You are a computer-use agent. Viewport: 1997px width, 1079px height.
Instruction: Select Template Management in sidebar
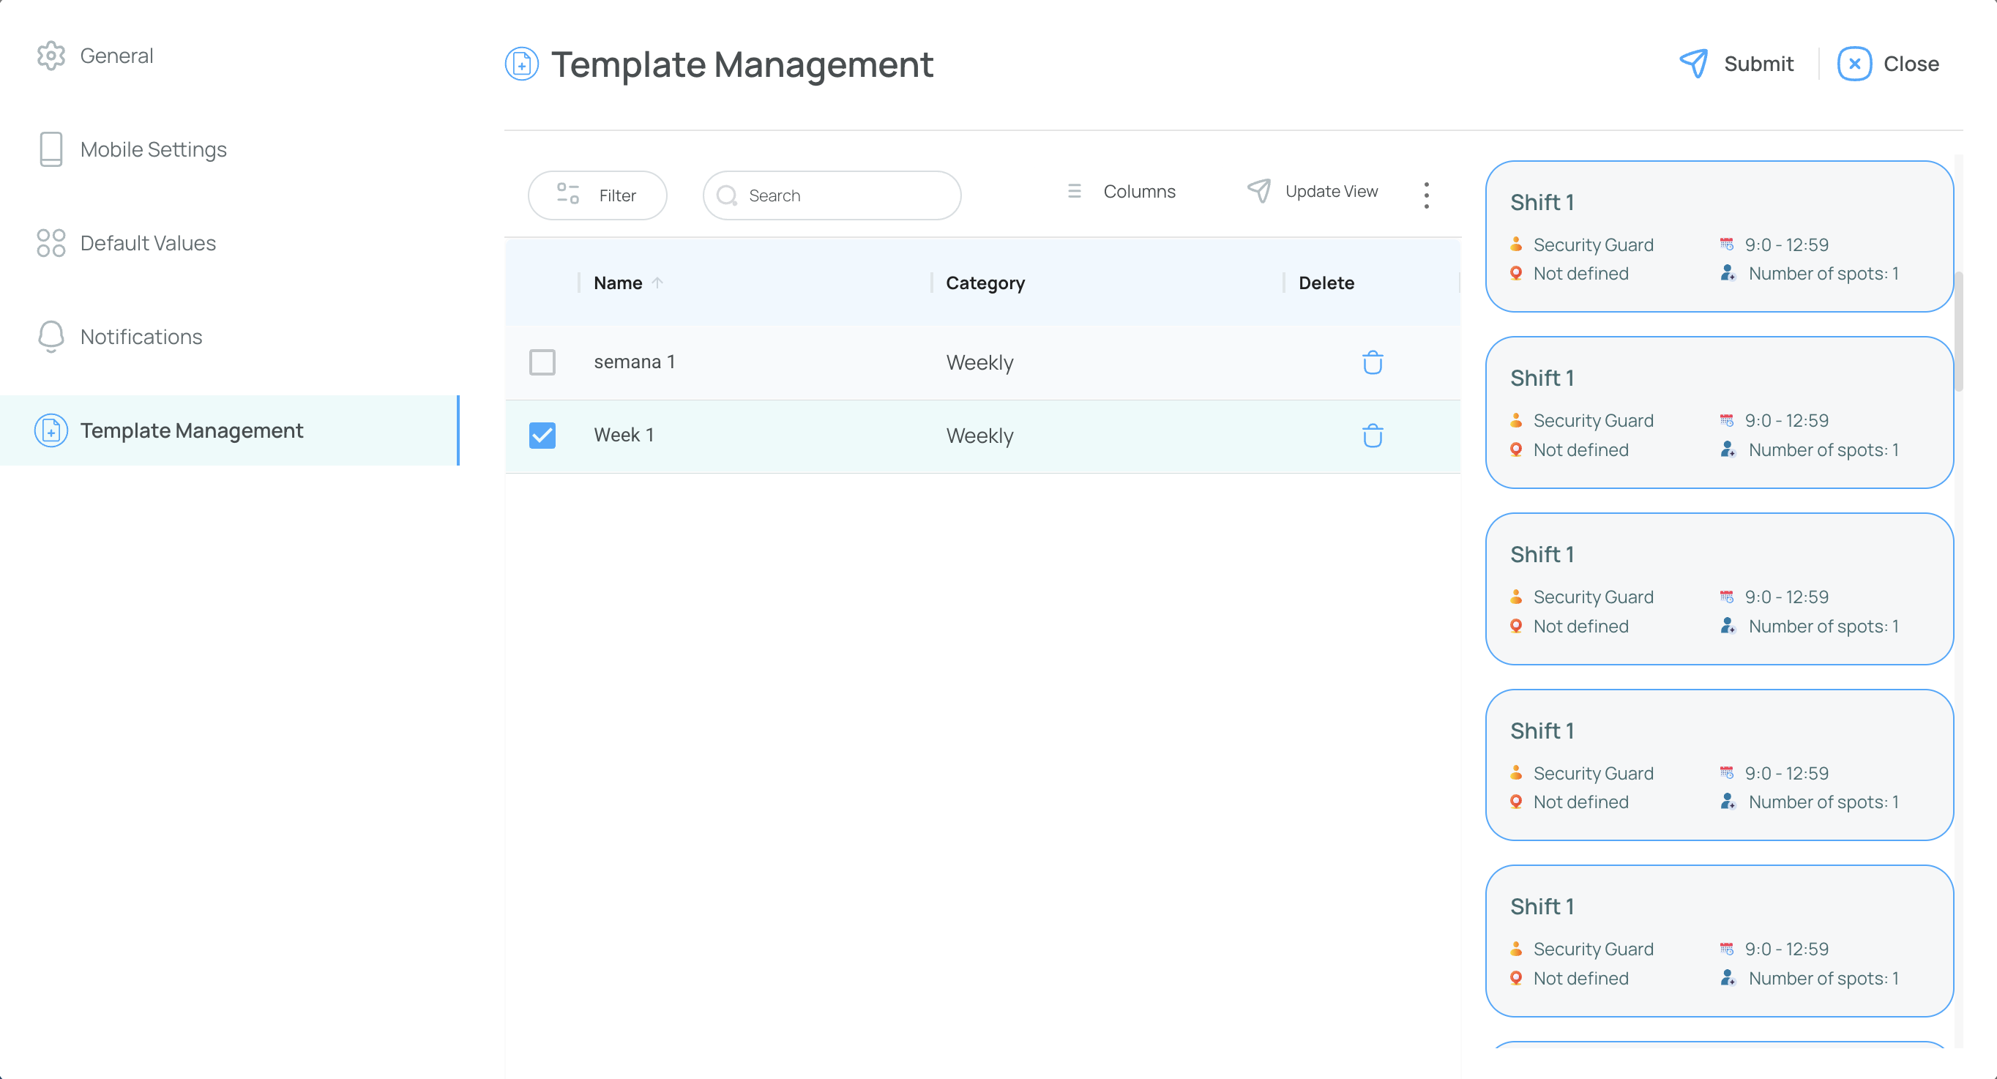click(229, 430)
